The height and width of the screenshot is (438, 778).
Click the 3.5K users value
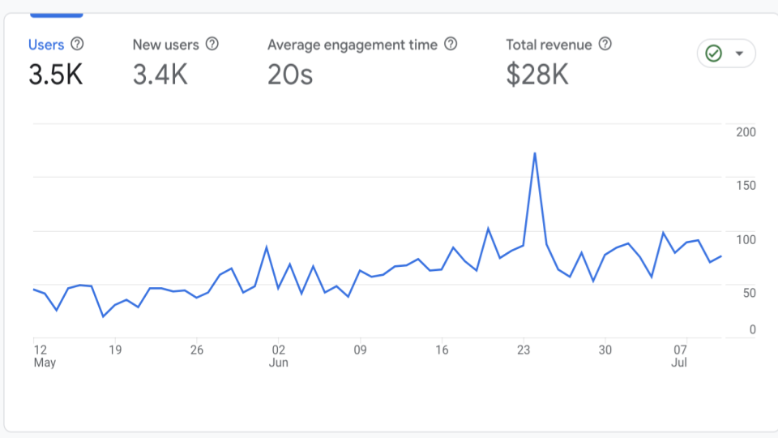[x=55, y=75]
